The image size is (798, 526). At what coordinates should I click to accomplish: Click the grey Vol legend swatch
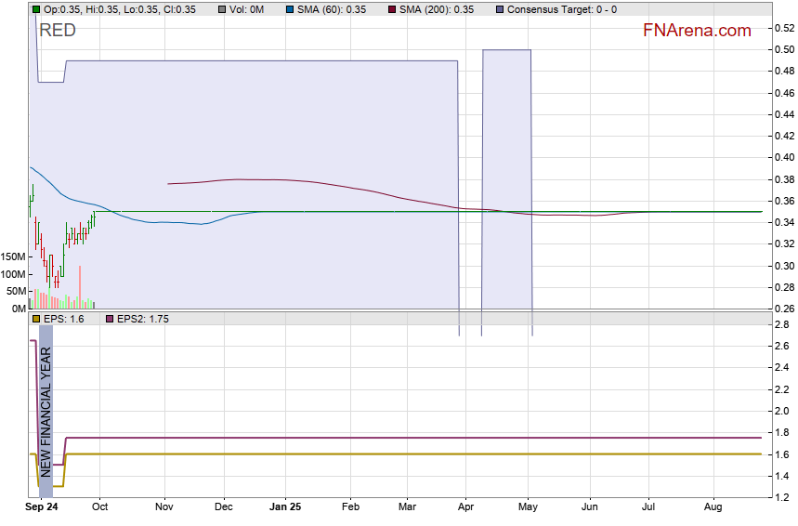click(218, 9)
